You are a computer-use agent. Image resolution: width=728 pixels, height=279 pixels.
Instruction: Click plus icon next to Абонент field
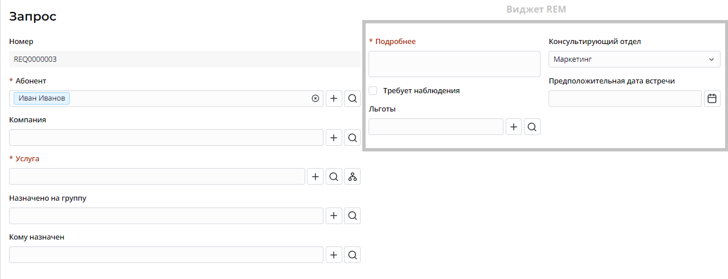(x=334, y=98)
